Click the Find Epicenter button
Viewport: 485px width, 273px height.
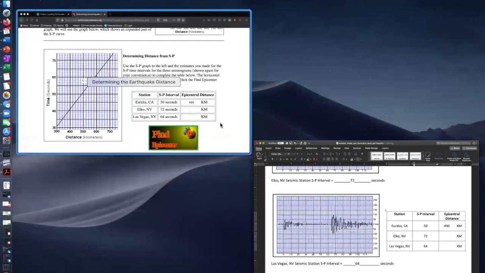(x=173, y=138)
